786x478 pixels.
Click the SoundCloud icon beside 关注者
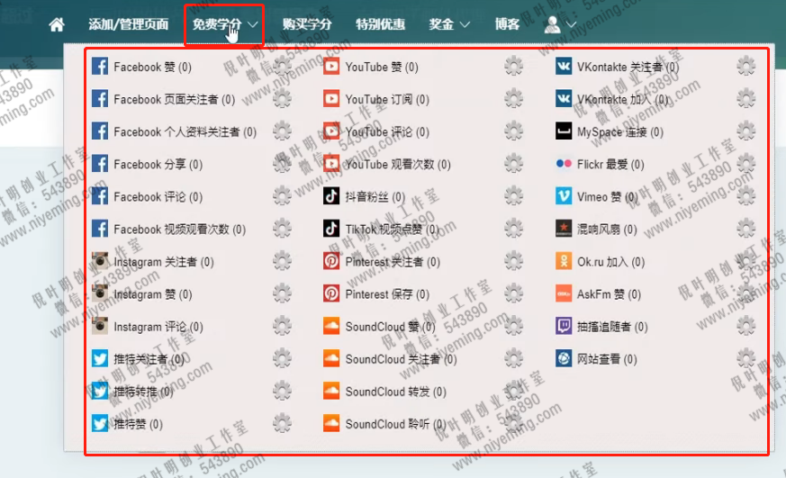[331, 359]
